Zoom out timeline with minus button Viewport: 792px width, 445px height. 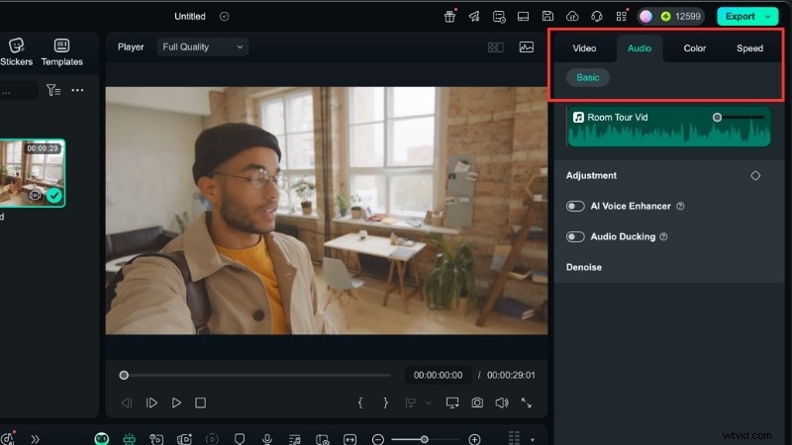pos(378,439)
